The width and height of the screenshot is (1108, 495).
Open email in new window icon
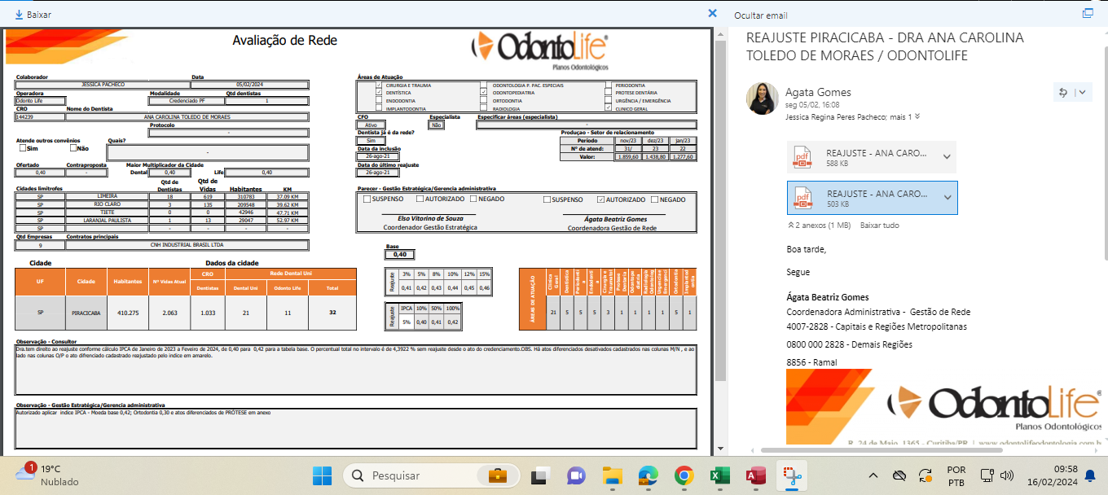[x=1087, y=14]
